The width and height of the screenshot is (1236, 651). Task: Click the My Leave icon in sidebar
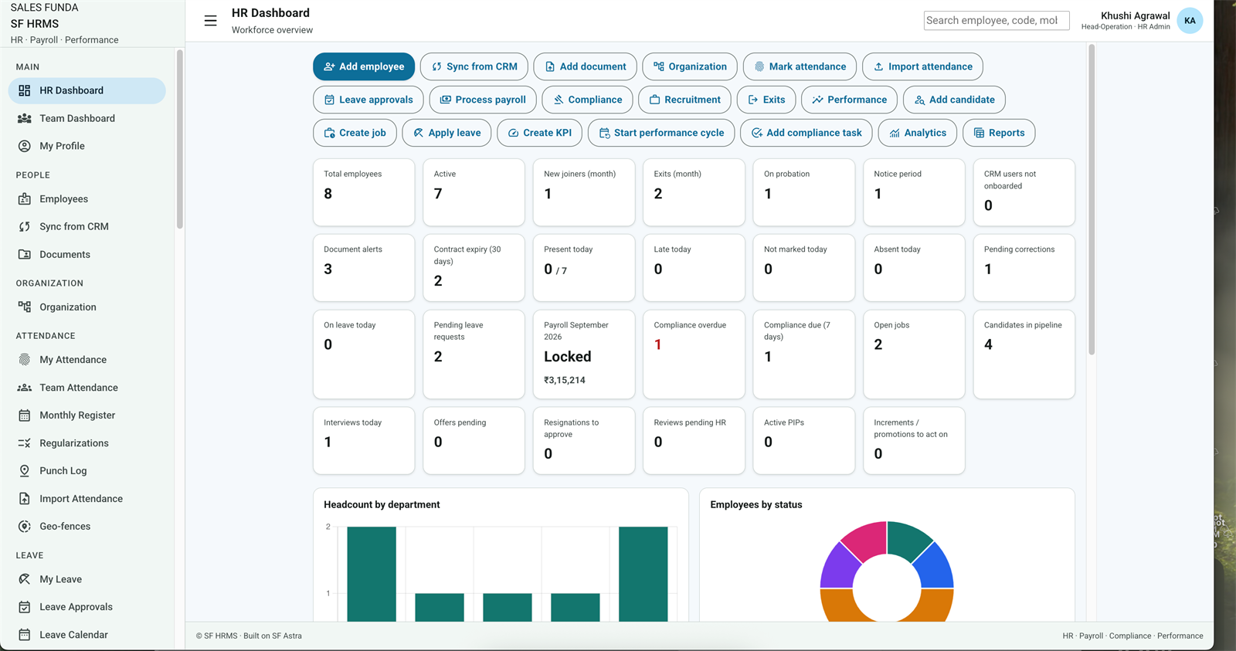tap(25, 579)
